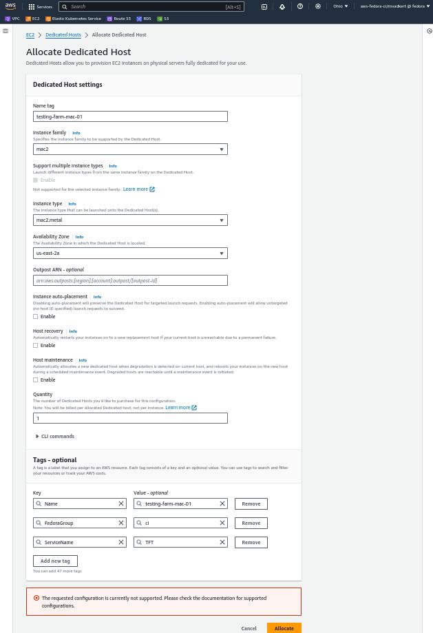Open the Services grid menu
Viewport: 433px width, 633px height.
41,6
